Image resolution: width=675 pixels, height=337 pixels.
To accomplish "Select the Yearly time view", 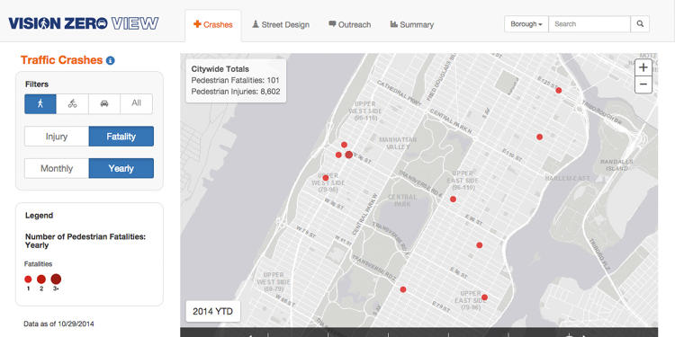I will 121,168.
